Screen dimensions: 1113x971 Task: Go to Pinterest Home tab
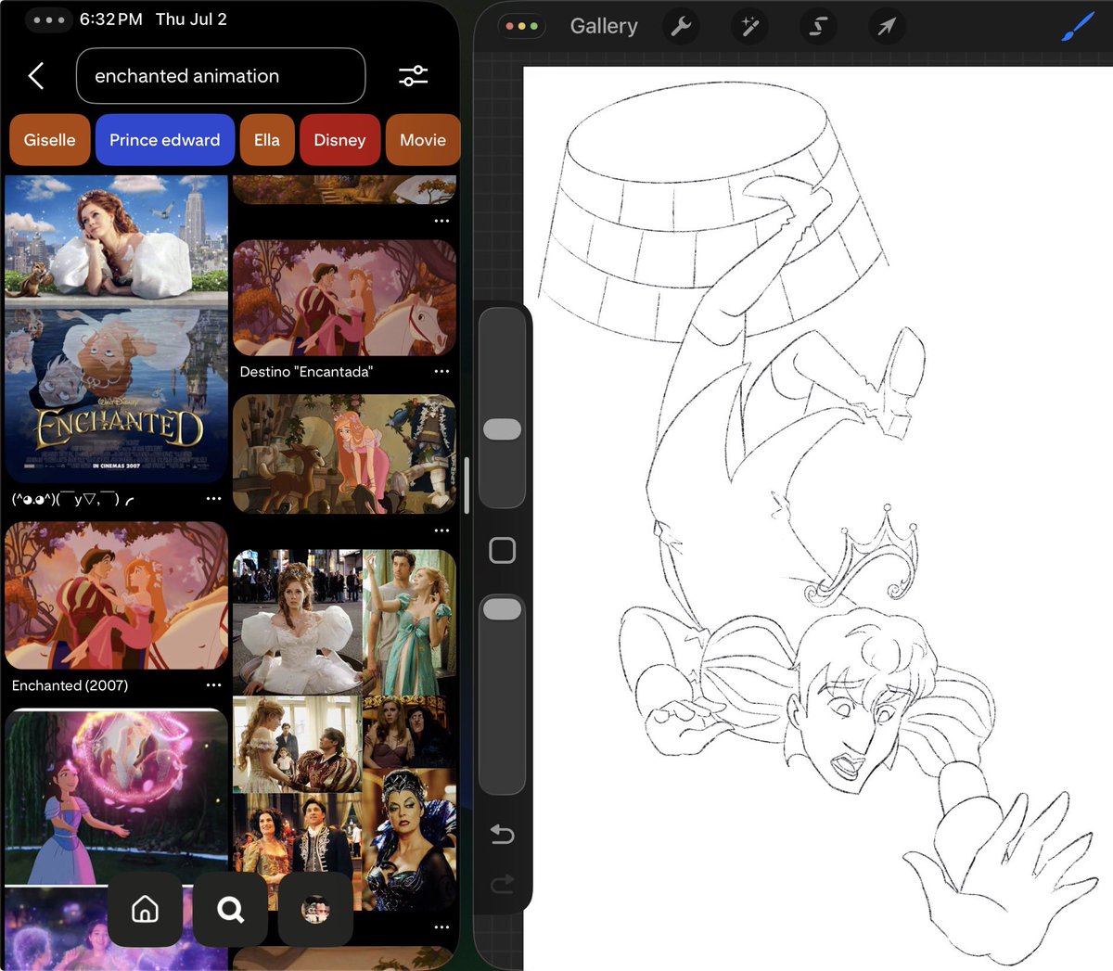(x=145, y=909)
